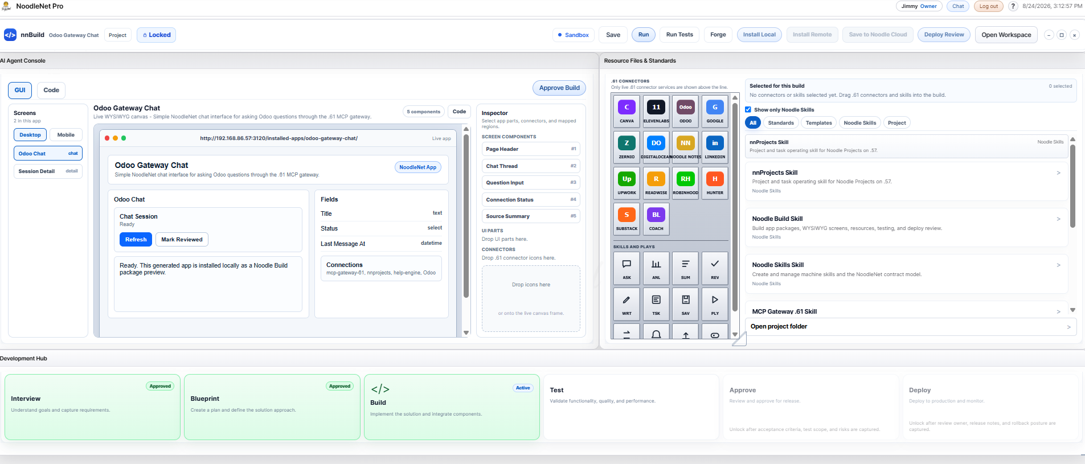1085x464 pixels.
Task: Click the Run button
Action: 644,35
